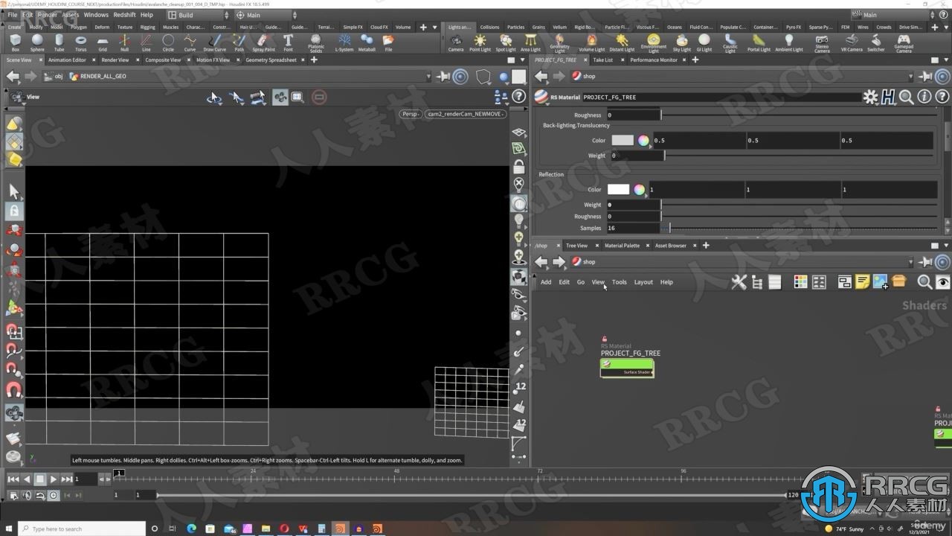Toggle pin on parameter pane
This screenshot has height=536, width=952.
(x=925, y=76)
